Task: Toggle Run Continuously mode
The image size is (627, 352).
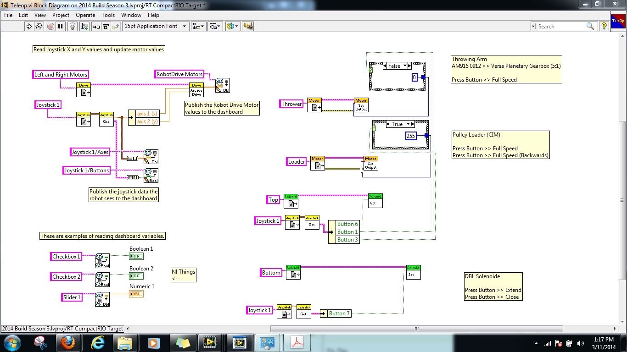Action: tap(39, 26)
